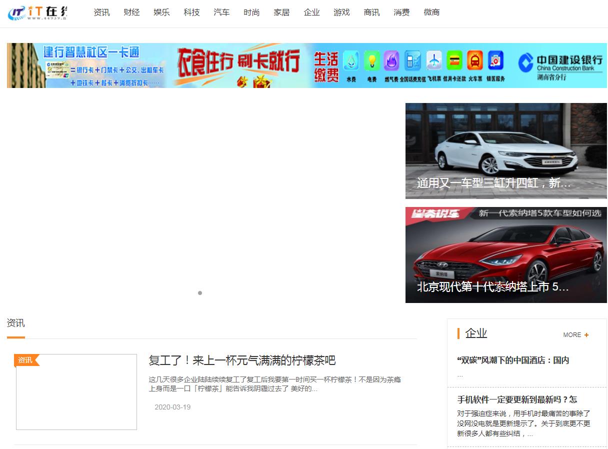Viewport: 608px width, 449px height.
Task: Open the 企业 navigation menu item
Action: point(311,12)
